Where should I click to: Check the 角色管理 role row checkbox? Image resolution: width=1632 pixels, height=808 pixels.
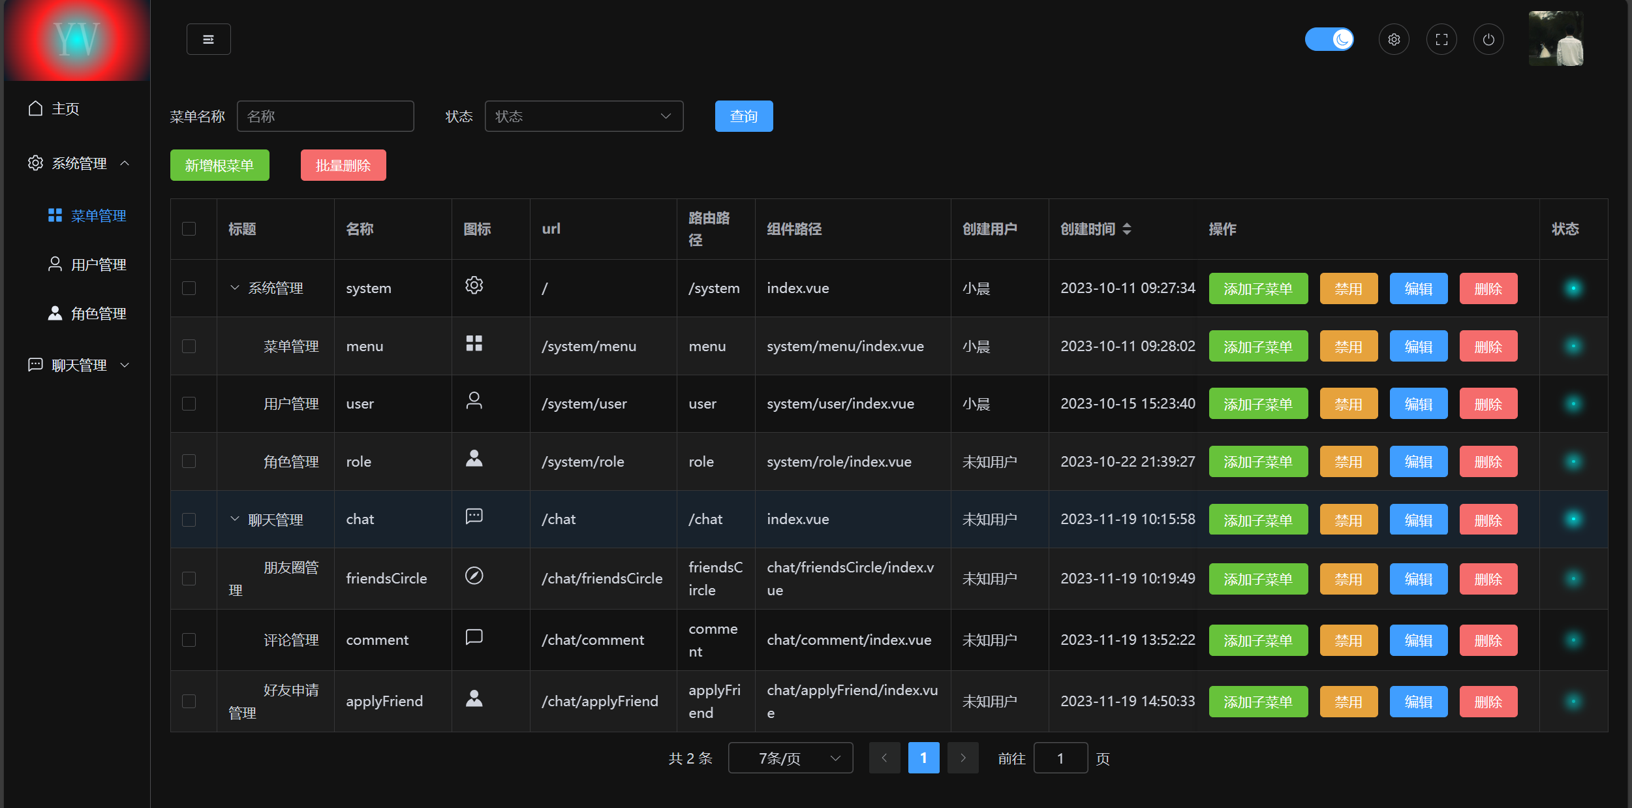(189, 461)
